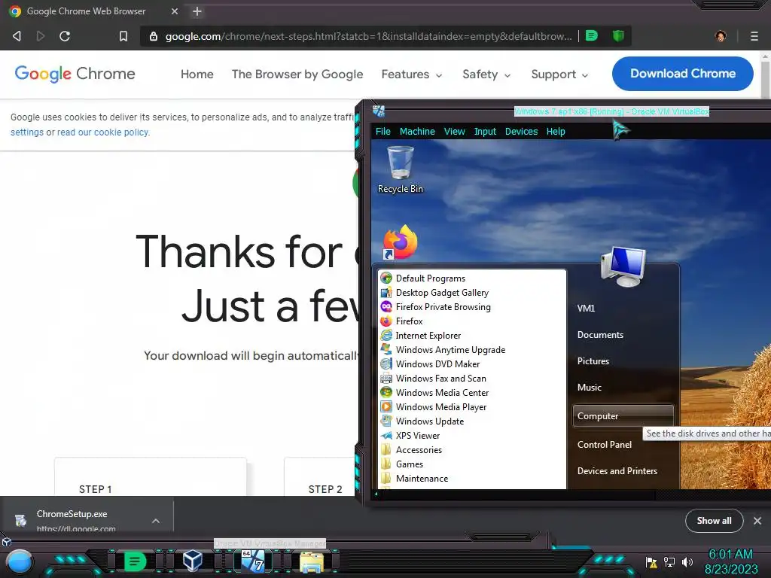Go back in the Chrome browser
Image resolution: width=771 pixels, height=578 pixels.
pos(17,36)
